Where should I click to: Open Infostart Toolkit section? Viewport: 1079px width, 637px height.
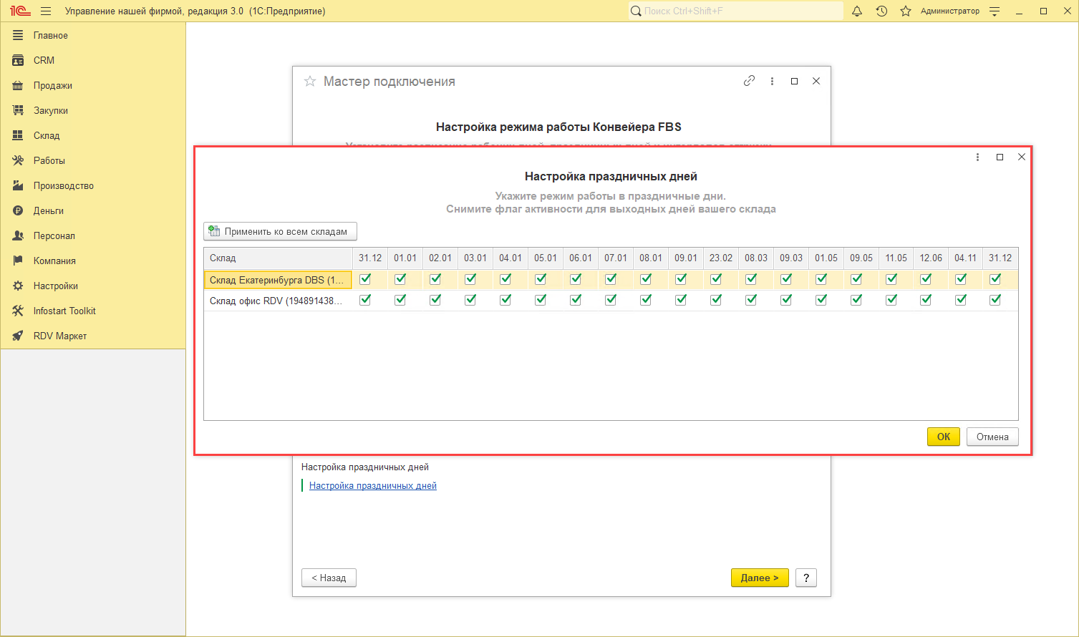64,311
